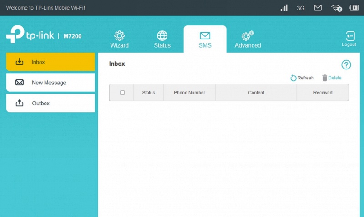Select Inbox in the sidebar

click(x=50, y=62)
